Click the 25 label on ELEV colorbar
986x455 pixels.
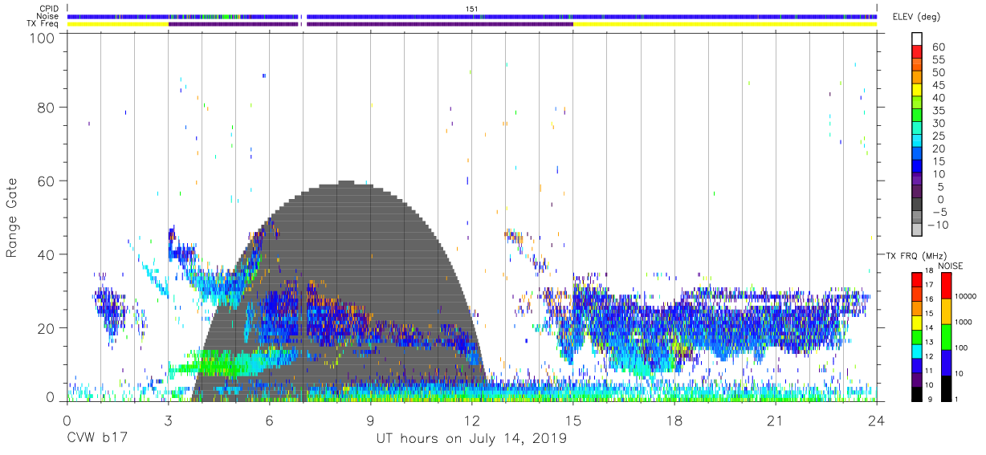[938, 136]
